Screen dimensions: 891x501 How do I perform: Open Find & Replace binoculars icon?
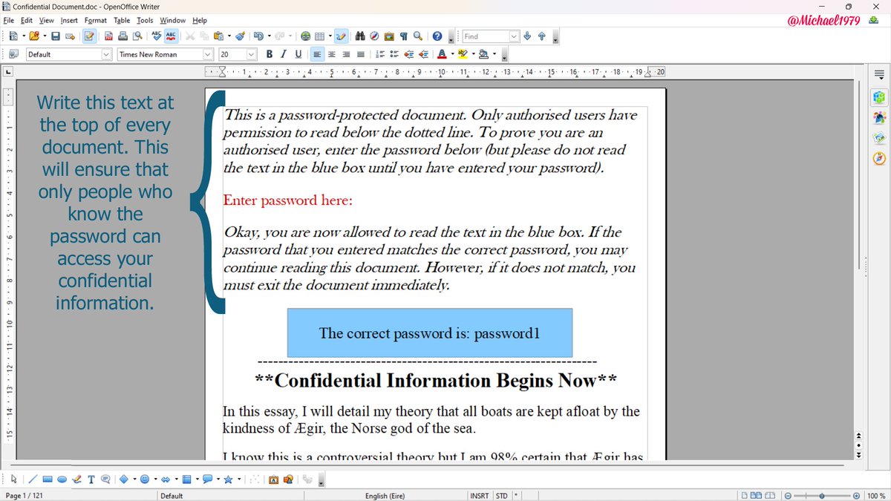pos(360,36)
